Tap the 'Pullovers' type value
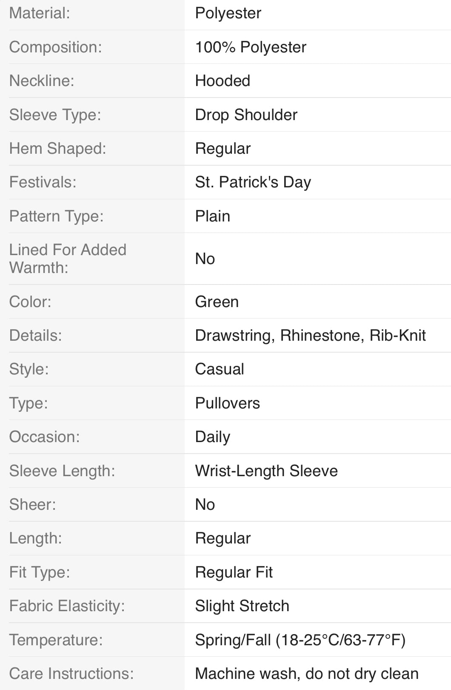This screenshot has height=690, width=451. (227, 403)
